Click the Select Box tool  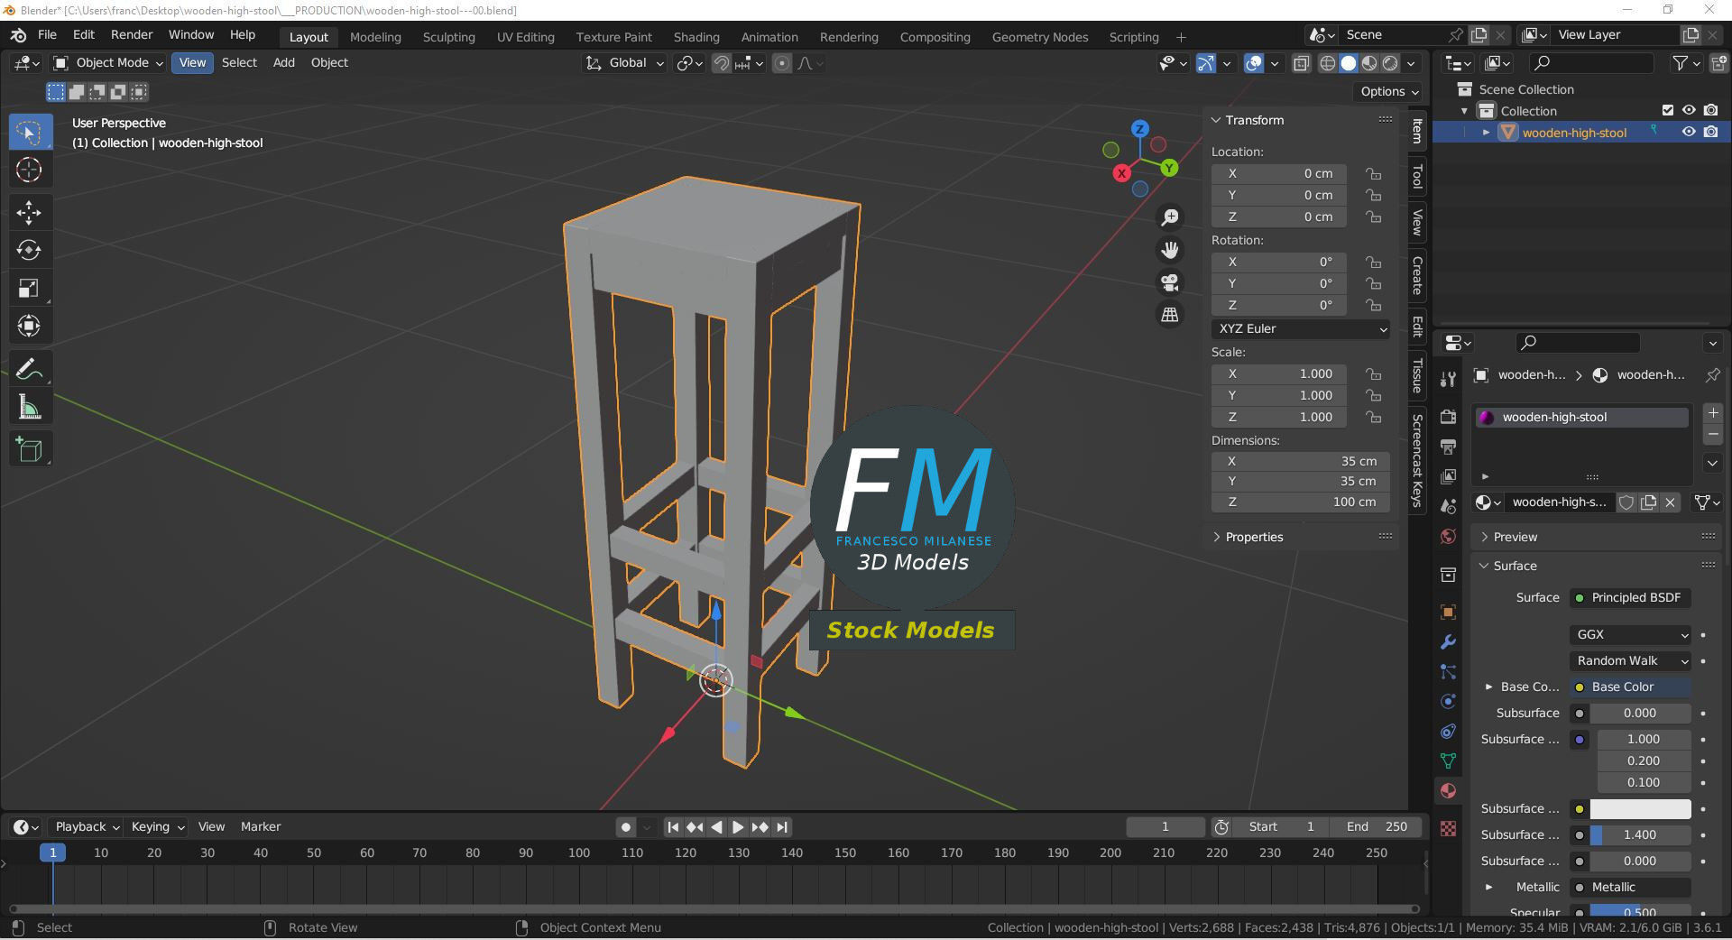tap(29, 132)
